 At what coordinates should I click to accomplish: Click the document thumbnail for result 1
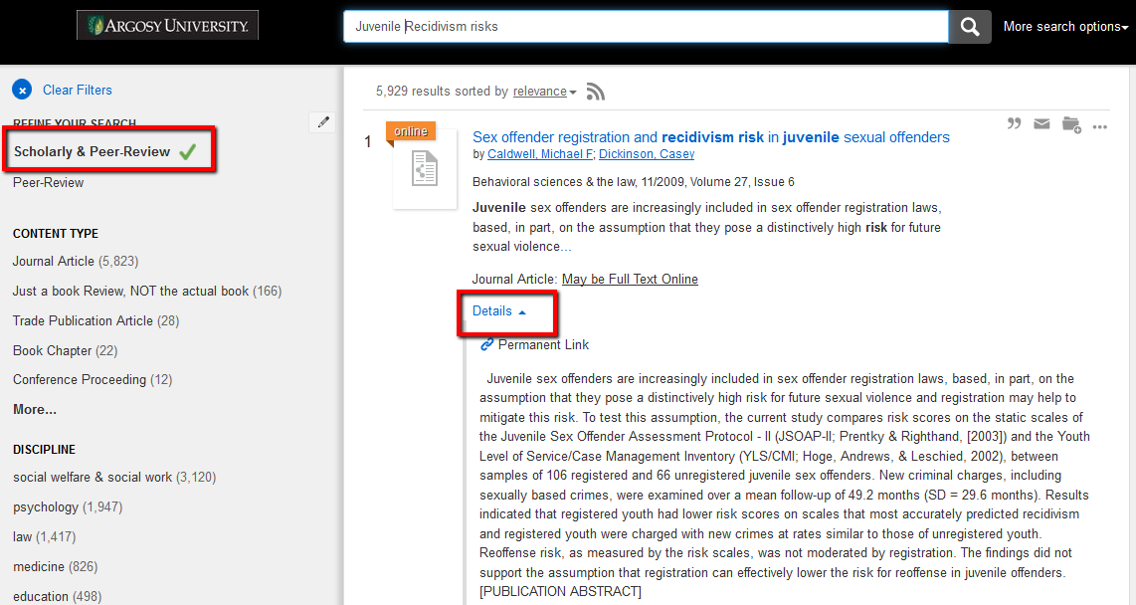click(x=425, y=170)
